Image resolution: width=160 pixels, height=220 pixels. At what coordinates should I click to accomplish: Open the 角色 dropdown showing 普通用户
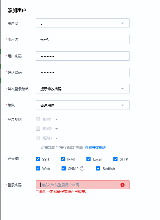83,105
